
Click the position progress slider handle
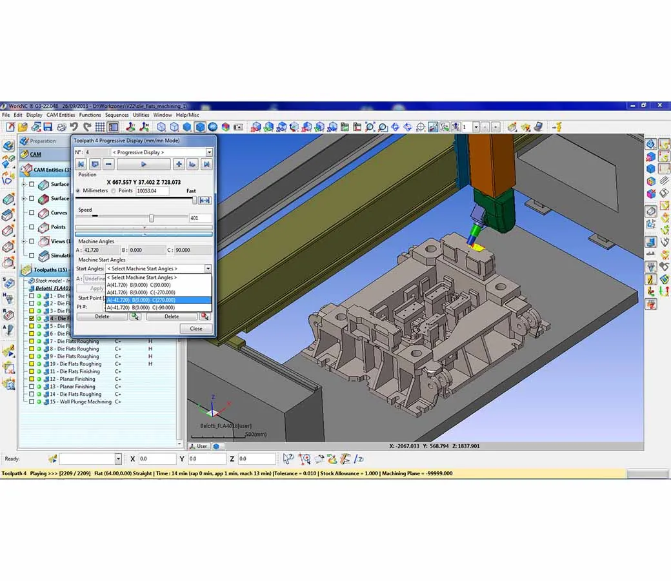click(195, 200)
